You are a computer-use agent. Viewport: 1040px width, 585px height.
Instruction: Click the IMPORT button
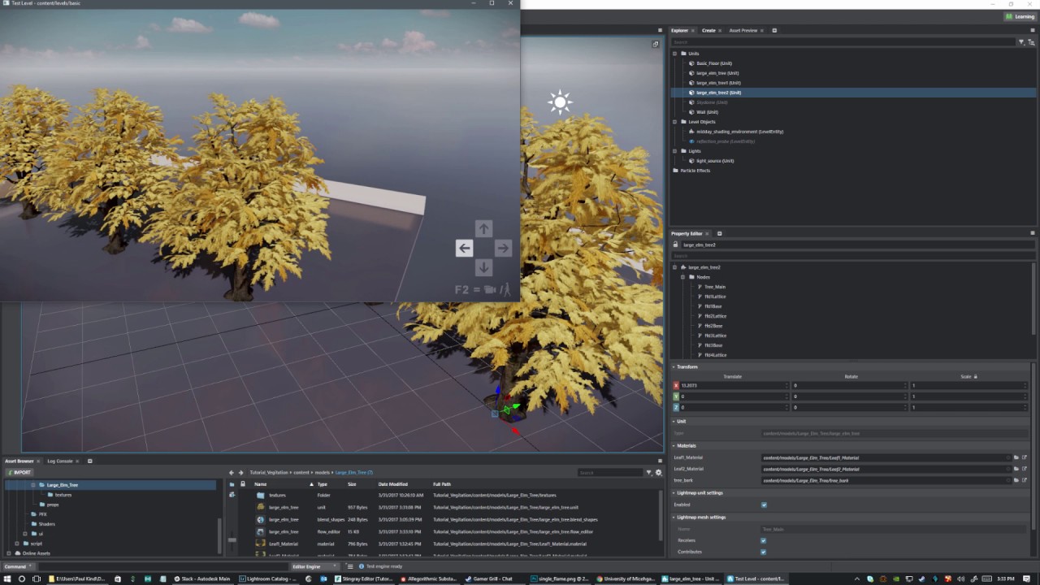pos(19,472)
